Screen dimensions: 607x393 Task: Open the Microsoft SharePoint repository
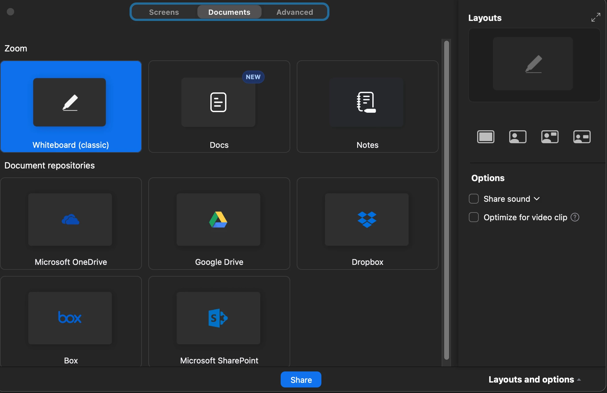pyautogui.click(x=218, y=318)
